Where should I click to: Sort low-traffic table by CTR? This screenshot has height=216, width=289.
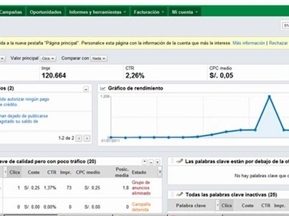click(52, 172)
